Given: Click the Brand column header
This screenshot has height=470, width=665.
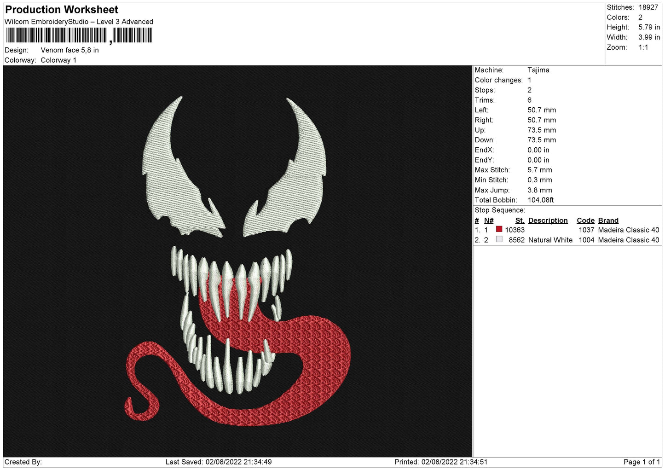Looking at the screenshot, I should click(x=608, y=220).
